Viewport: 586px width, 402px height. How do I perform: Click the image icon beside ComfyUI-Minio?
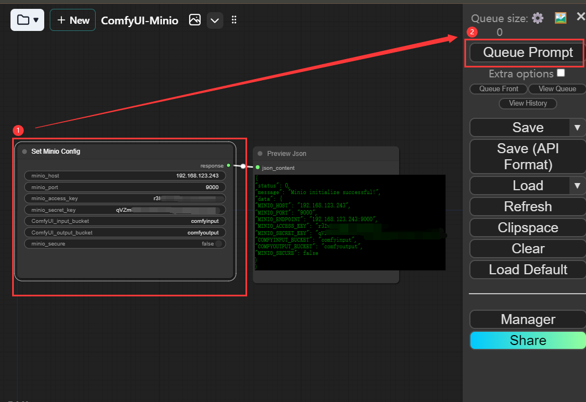[195, 20]
